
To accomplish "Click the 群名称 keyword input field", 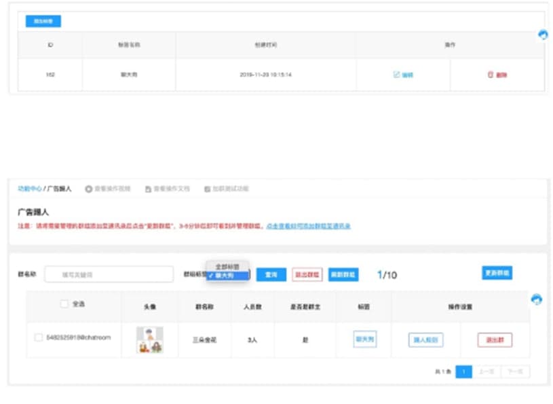I will click(109, 274).
